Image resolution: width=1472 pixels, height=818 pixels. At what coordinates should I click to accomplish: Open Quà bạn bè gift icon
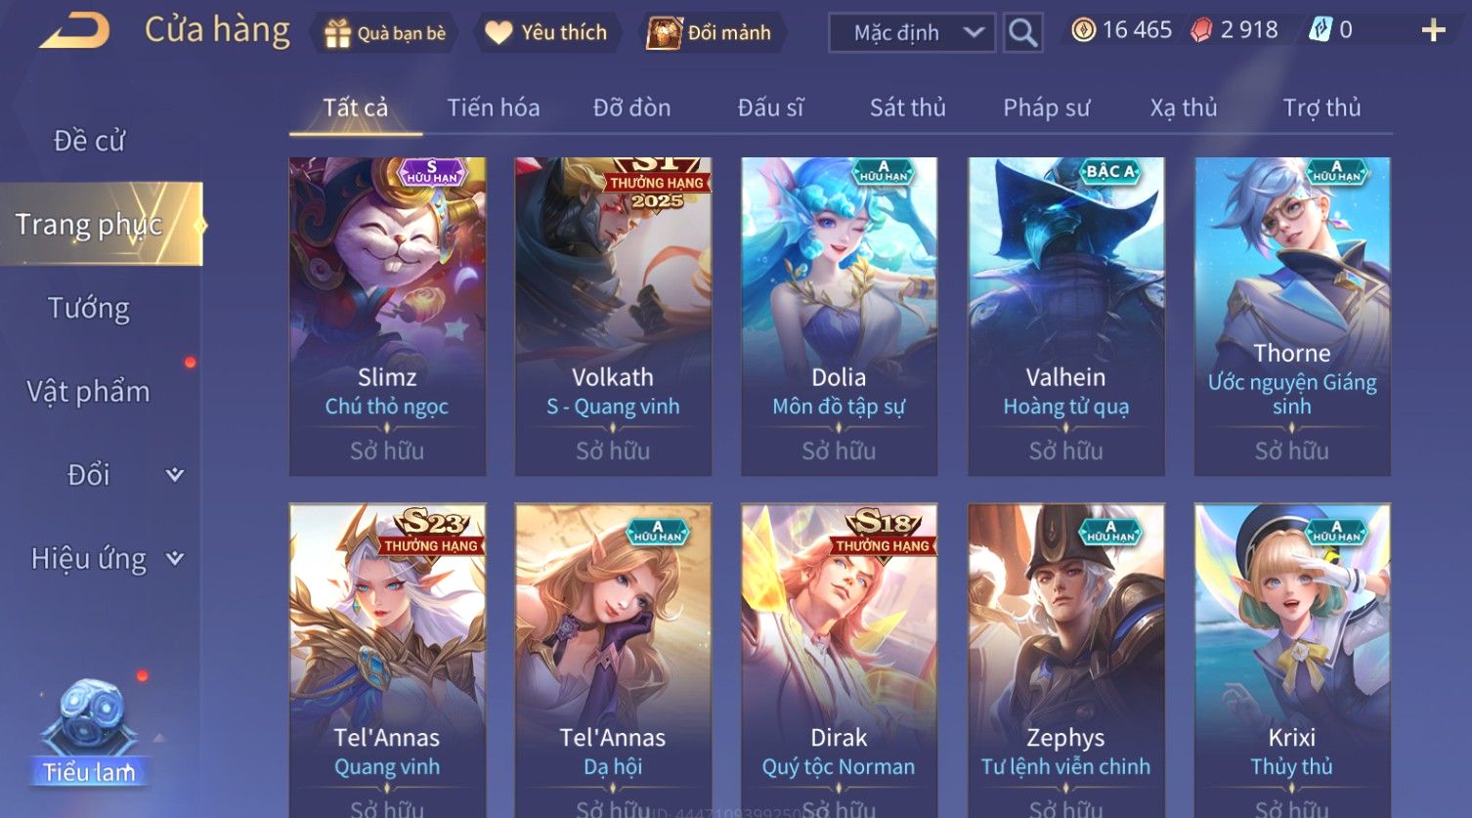337,33
